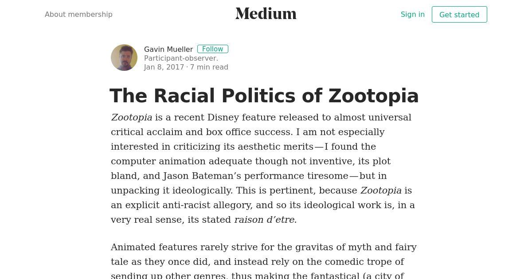Click the Medium logo
The image size is (532, 279).
click(x=266, y=14)
